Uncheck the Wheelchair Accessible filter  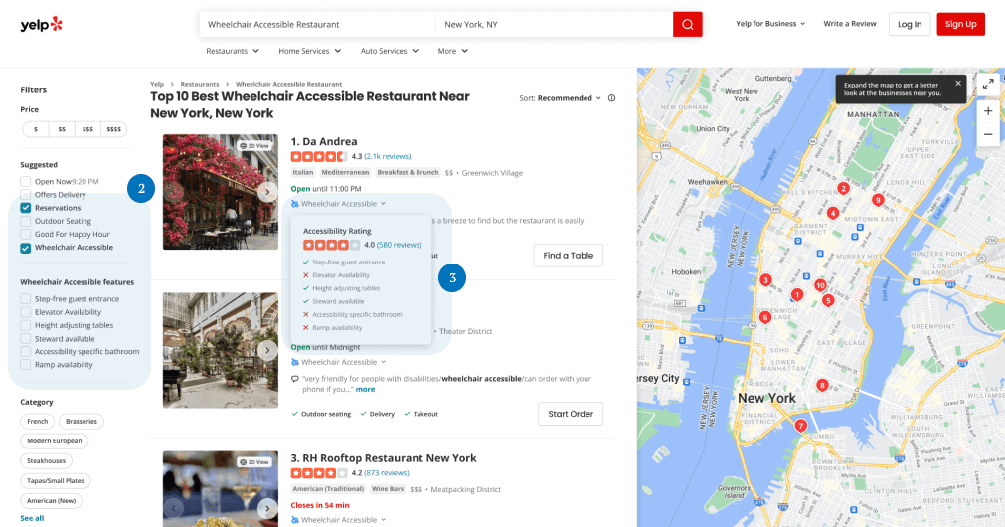point(26,248)
